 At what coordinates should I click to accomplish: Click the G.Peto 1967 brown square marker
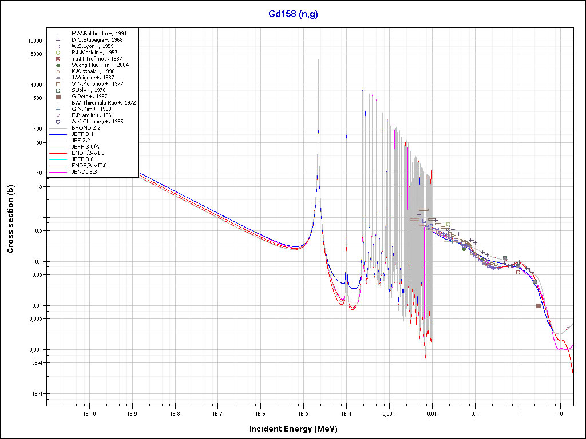[x=58, y=97]
